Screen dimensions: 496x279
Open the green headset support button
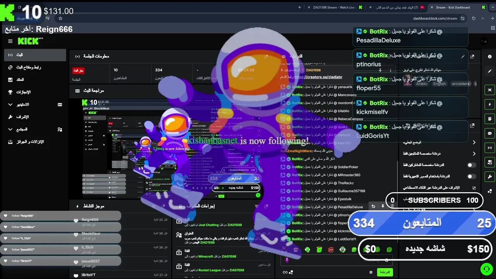coord(486,269)
